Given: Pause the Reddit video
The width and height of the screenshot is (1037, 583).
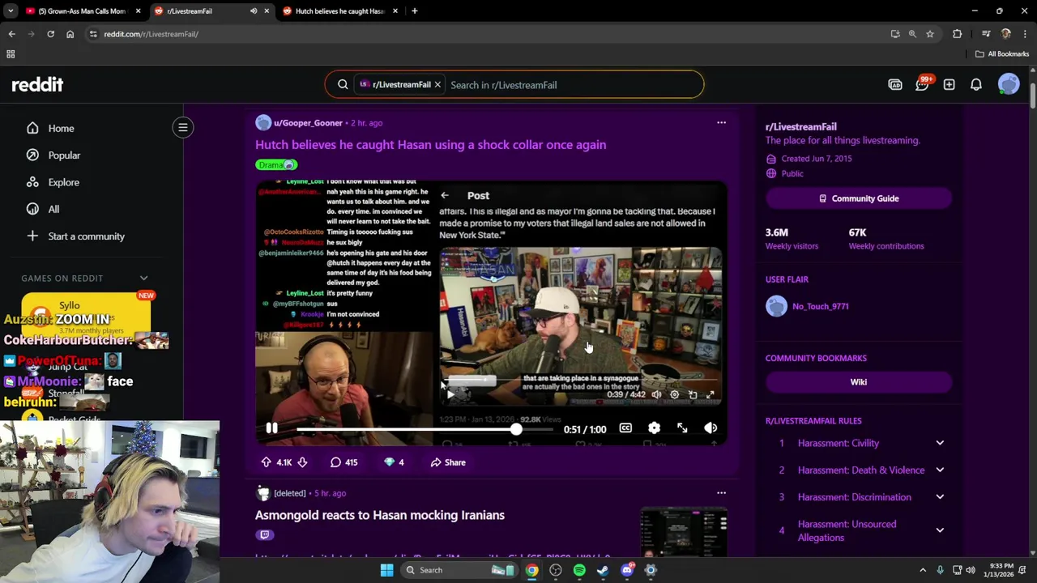Looking at the screenshot, I should (x=271, y=428).
